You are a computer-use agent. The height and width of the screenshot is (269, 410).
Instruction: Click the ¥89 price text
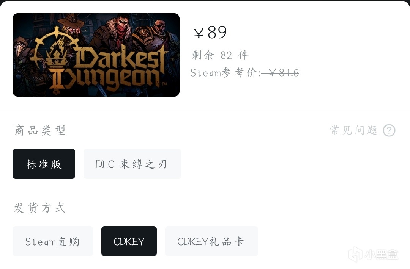click(x=210, y=32)
